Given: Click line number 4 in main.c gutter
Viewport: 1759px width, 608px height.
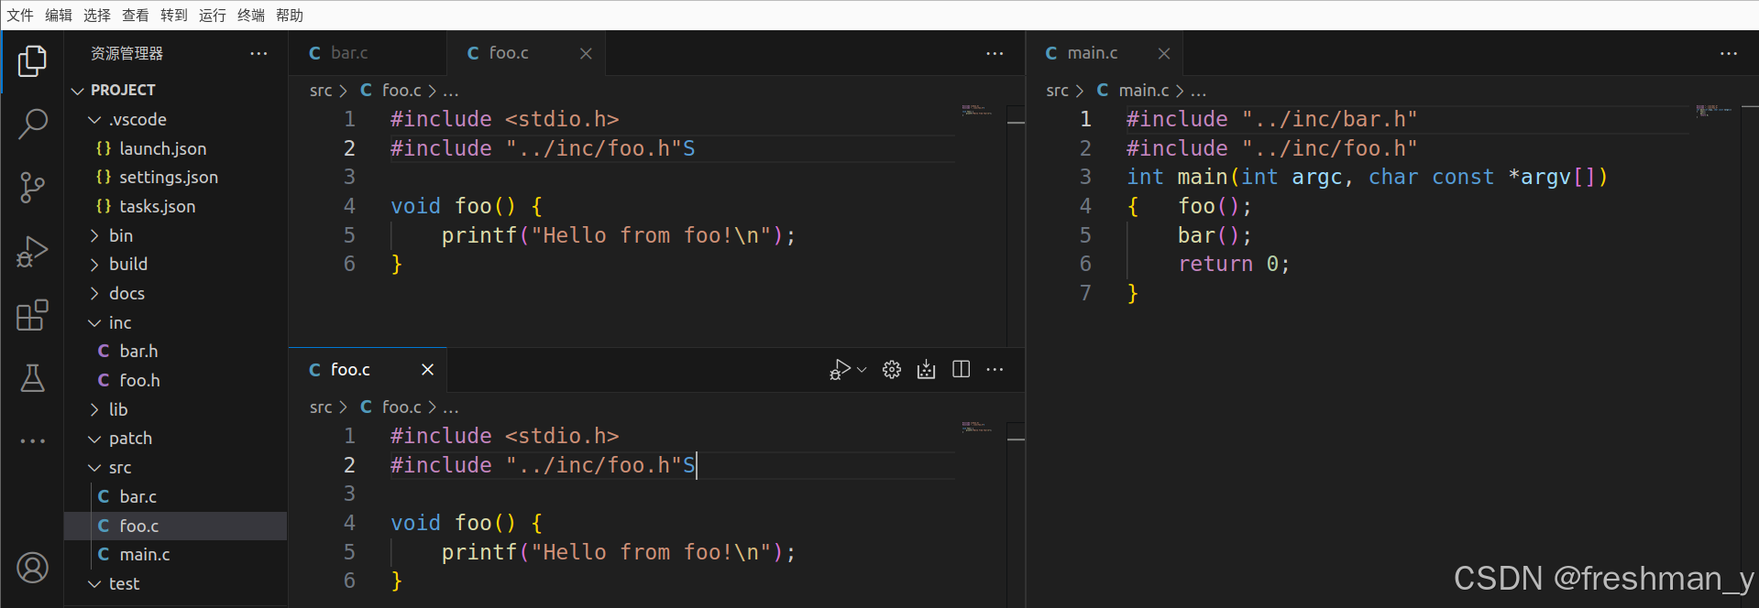Looking at the screenshot, I should pos(1085,206).
